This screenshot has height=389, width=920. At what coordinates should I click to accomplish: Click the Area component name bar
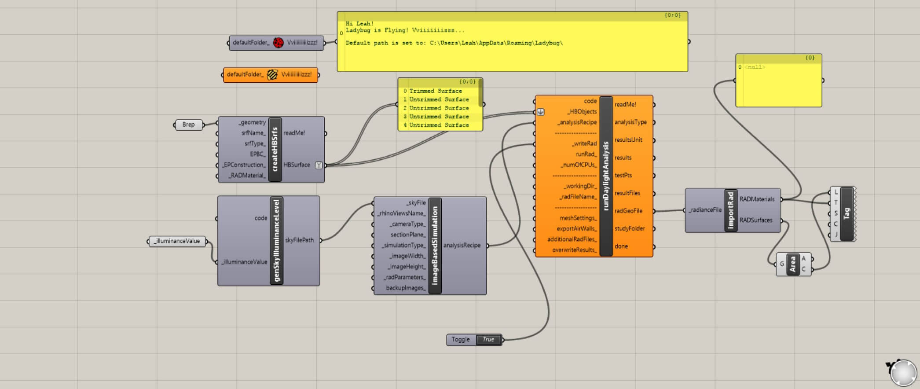[x=793, y=264]
